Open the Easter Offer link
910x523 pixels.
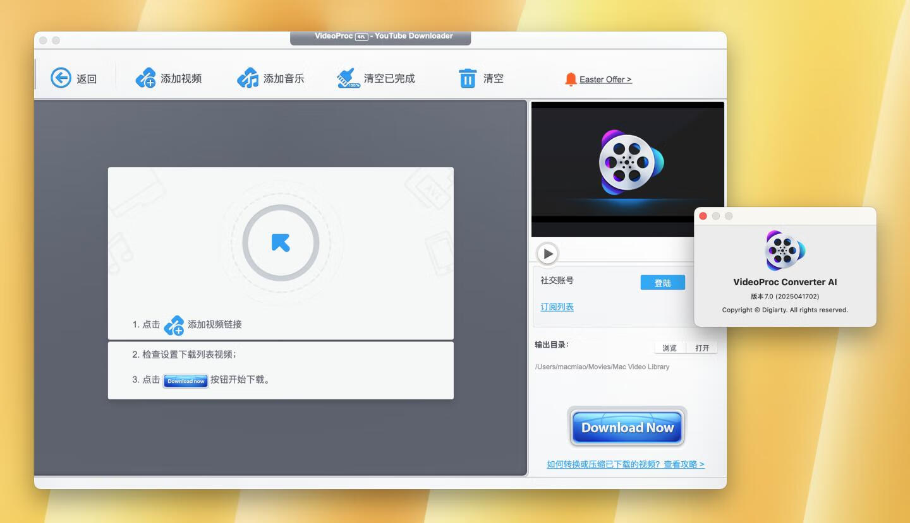pyautogui.click(x=605, y=79)
